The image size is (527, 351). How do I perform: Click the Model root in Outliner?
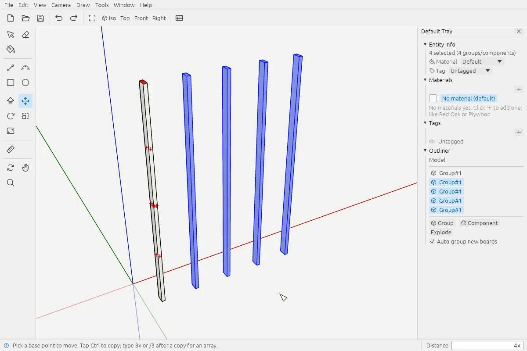[x=437, y=160]
